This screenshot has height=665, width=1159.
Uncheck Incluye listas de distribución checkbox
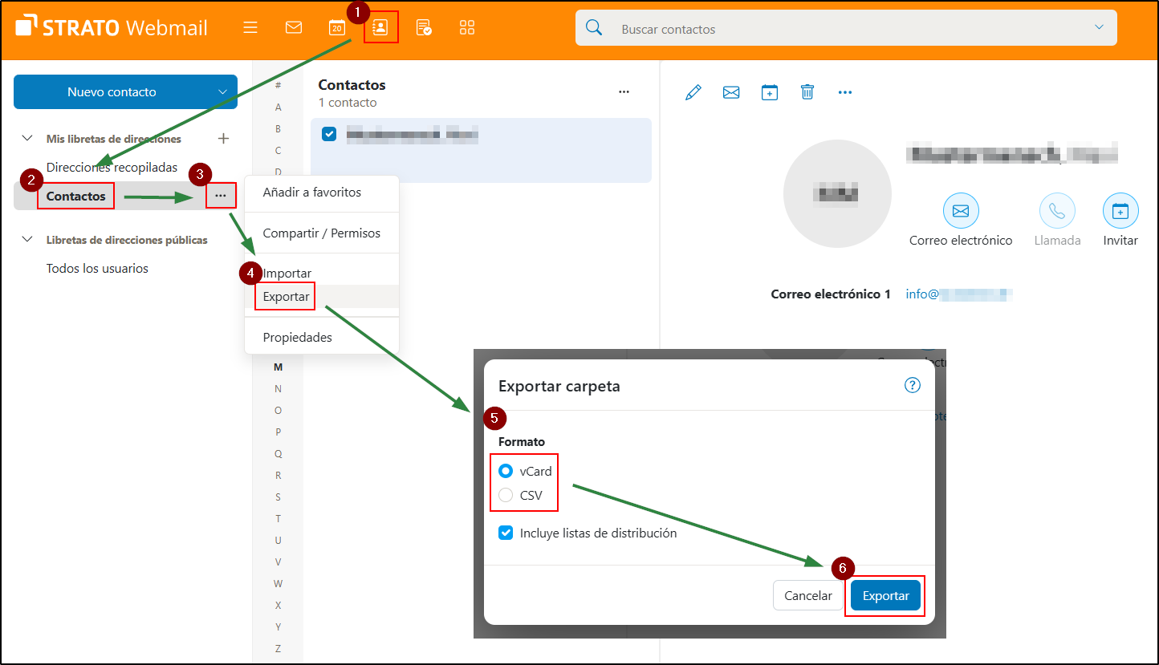pyautogui.click(x=506, y=533)
